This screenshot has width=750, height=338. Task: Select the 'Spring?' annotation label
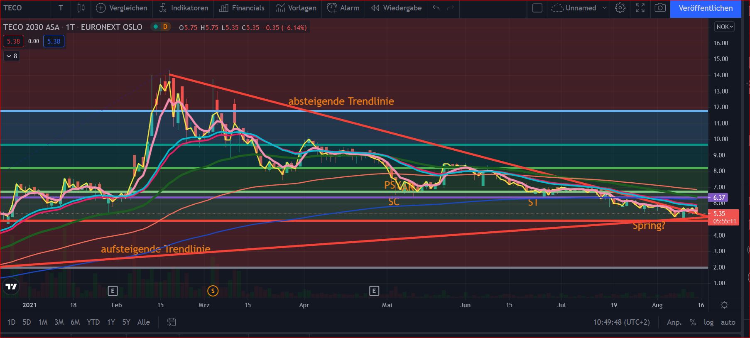(649, 226)
